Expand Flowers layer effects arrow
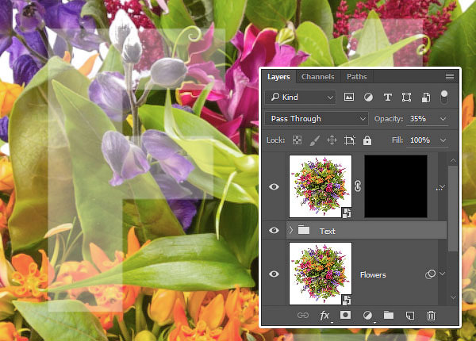The width and height of the screenshot is (476, 341). (443, 274)
